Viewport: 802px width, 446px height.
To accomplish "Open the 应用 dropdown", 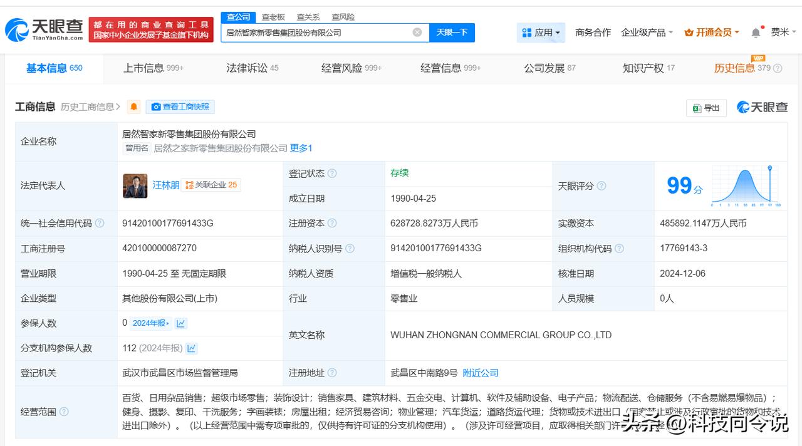I will [x=541, y=33].
